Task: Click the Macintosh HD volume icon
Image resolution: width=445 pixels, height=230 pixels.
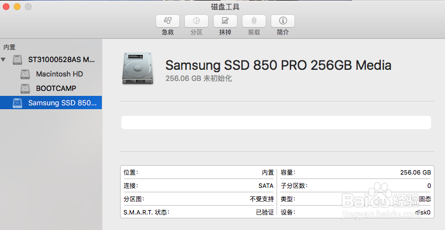Action: (x=25, y=74)
